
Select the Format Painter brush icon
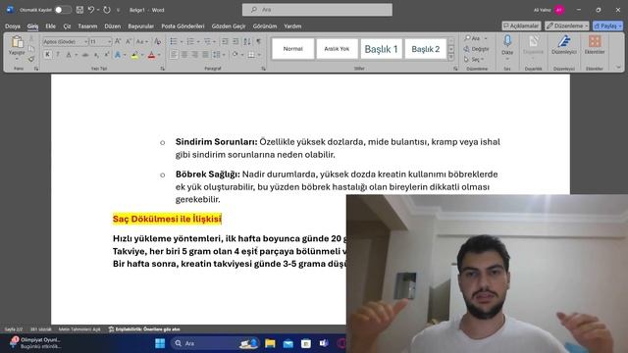pos(31,59)
